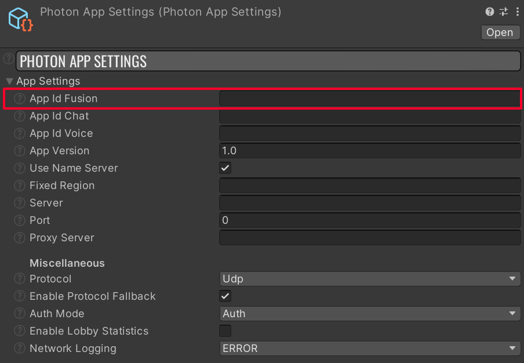This screenshot has width=524, height=363.
Task: Focus the Server input field
Action: (370, 203)
